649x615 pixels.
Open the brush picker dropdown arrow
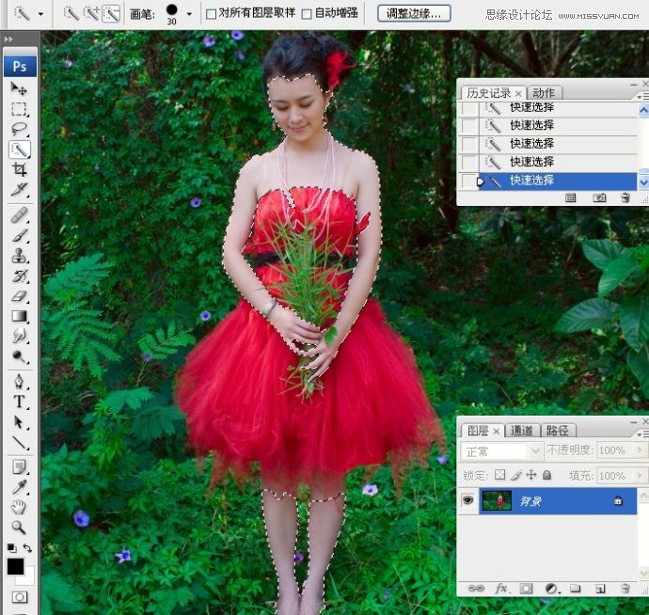(x=189, y=14)
